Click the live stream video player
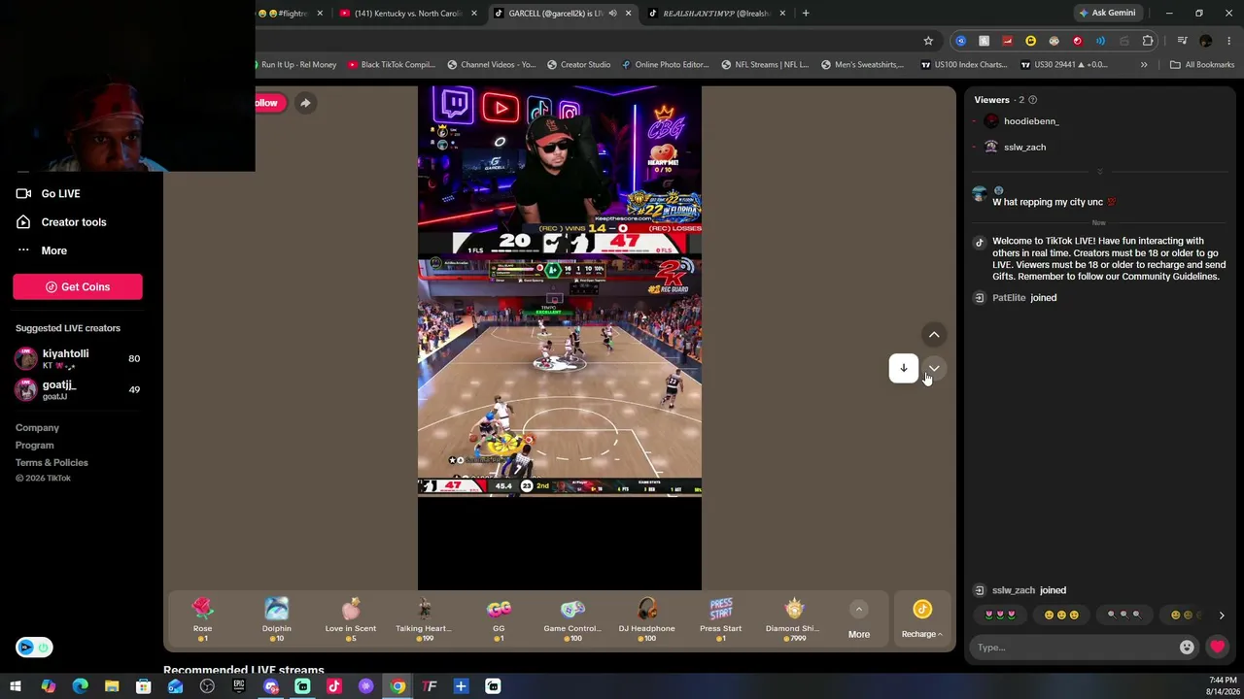The height and width of the screenshot is (699, 1244). coord(560,338)
